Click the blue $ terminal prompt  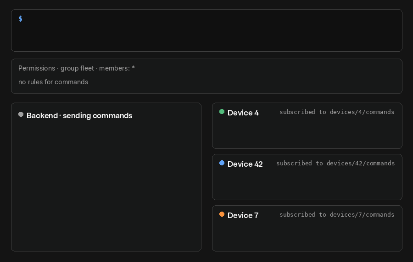20,19
